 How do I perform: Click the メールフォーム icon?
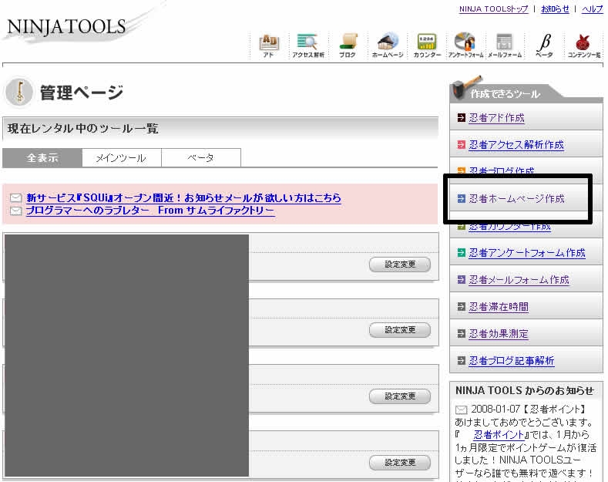click(505, 45)
